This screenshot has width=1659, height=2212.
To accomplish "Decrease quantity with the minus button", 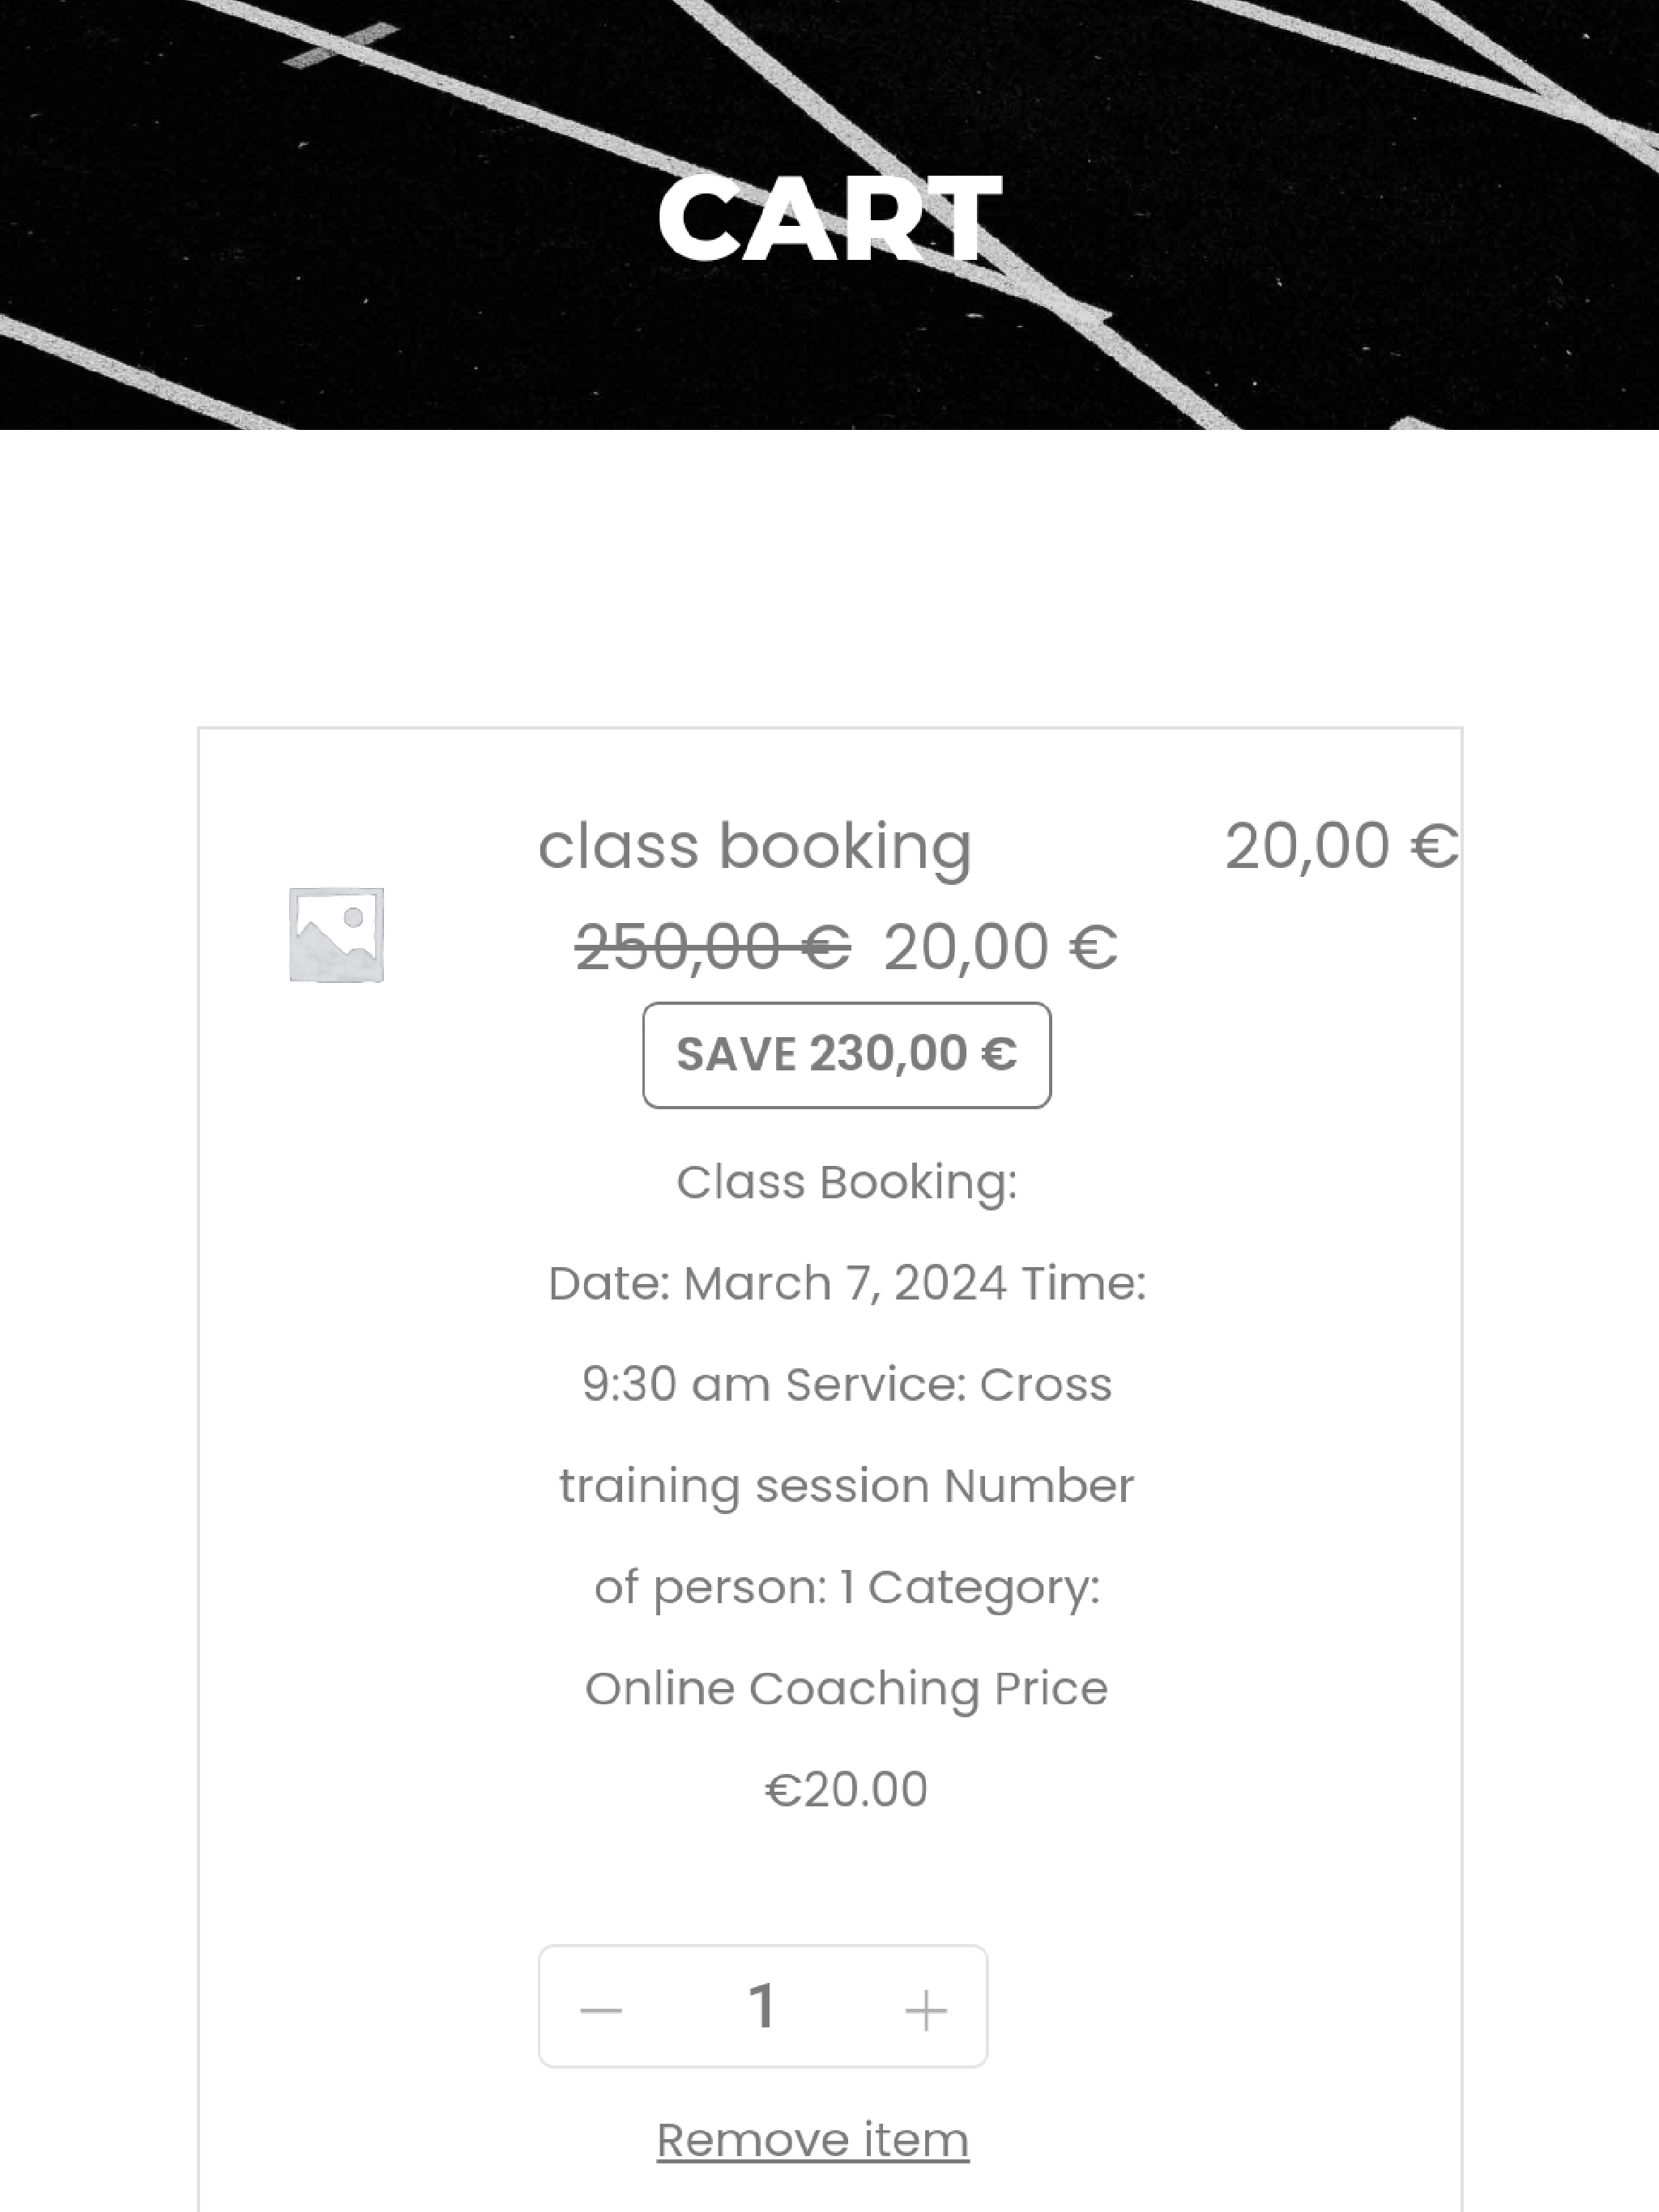I will coord(601,2008).
